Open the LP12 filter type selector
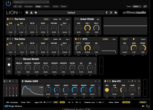 click(79, 39)
